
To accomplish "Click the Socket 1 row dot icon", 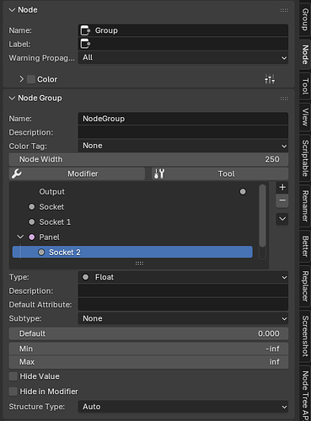I will click(32, 222).
